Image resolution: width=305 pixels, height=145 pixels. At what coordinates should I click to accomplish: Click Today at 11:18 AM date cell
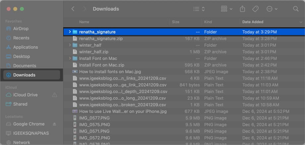coord(260,78)
